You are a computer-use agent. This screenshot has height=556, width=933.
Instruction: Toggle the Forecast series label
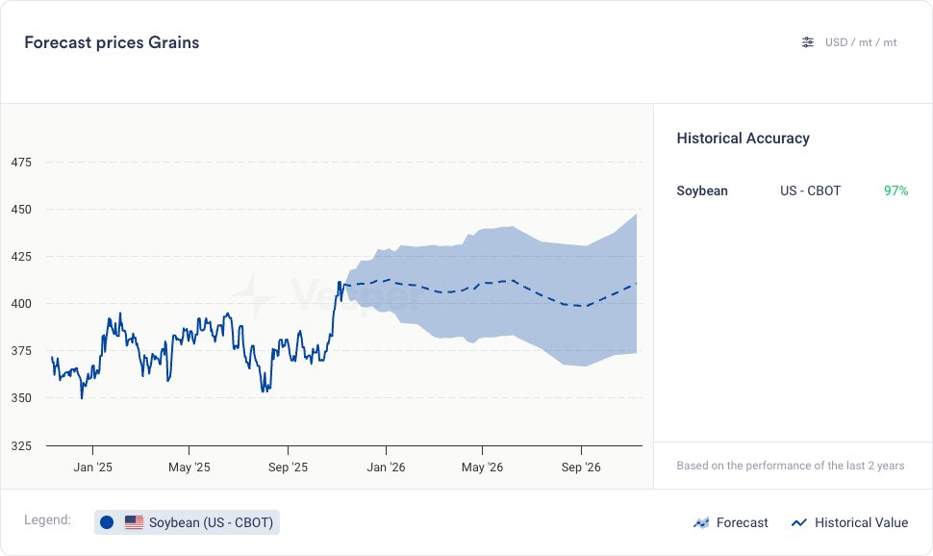point(742,523)
